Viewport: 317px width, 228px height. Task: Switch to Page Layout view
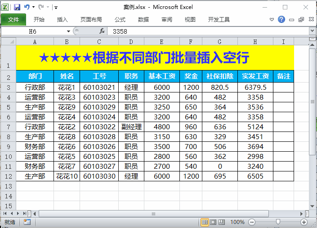[x=213, y=222]
